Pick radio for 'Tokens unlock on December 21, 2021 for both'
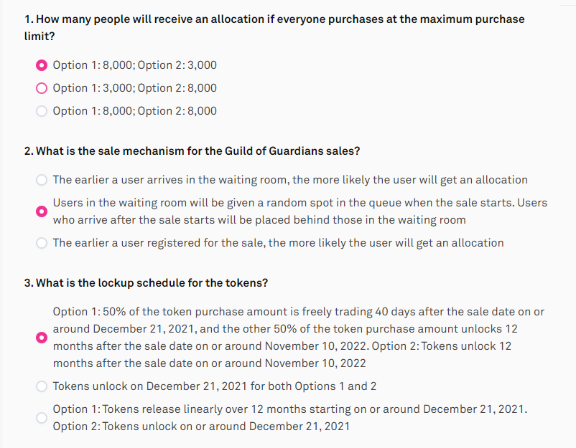Screen dimensions: 576x448 pyautogui.click(x=42, y=386)
